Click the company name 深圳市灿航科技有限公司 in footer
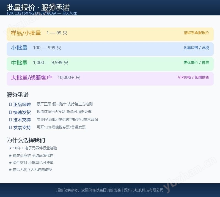 (x=144, y=190)
